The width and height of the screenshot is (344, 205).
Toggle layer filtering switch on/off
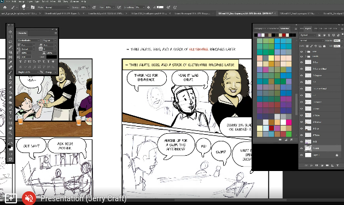342,35
